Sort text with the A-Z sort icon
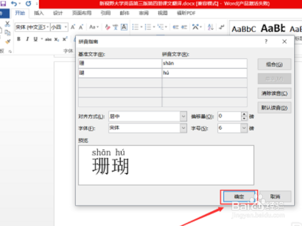 (210, 27)
